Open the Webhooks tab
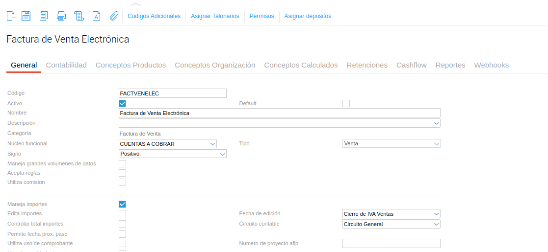548x252 pixels. click(x=492, y=65)
